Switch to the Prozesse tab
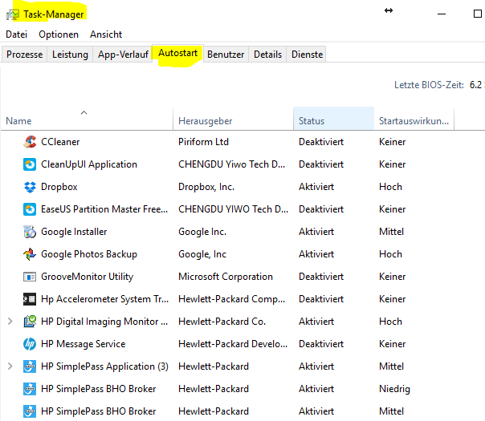 24,55
